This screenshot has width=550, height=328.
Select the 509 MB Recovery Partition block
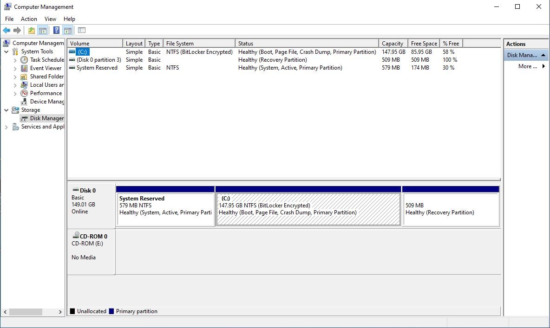451,206
